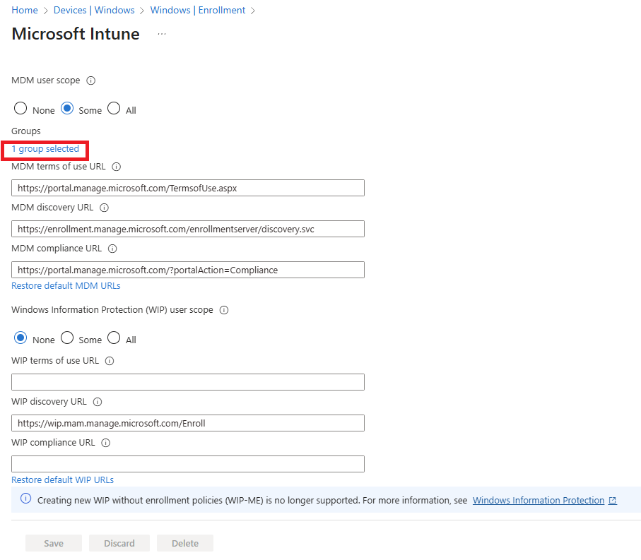Select All for MDM user scope
Viewport: 641px width, 560px height.
click(x=113, y=109)
